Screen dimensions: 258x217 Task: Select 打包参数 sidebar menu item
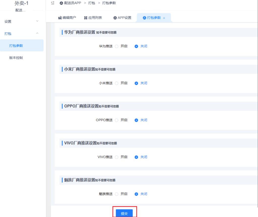pyautogui.click(x=16, y=46)
